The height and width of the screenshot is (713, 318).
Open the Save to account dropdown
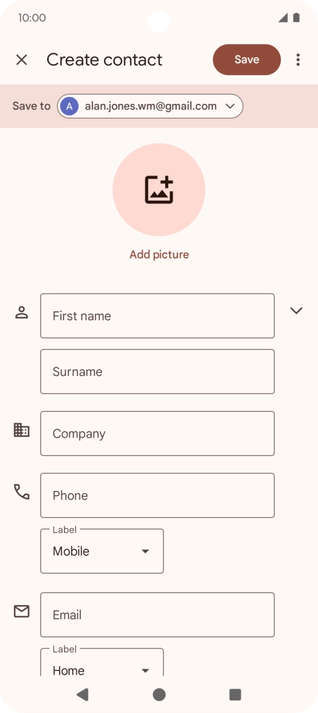229,106
